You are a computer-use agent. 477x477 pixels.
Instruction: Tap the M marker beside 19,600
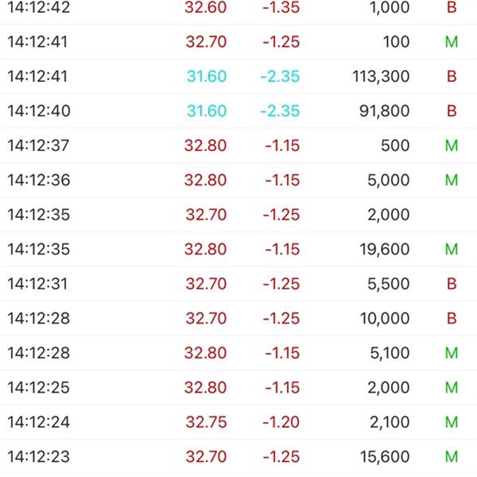click(452, 249)
